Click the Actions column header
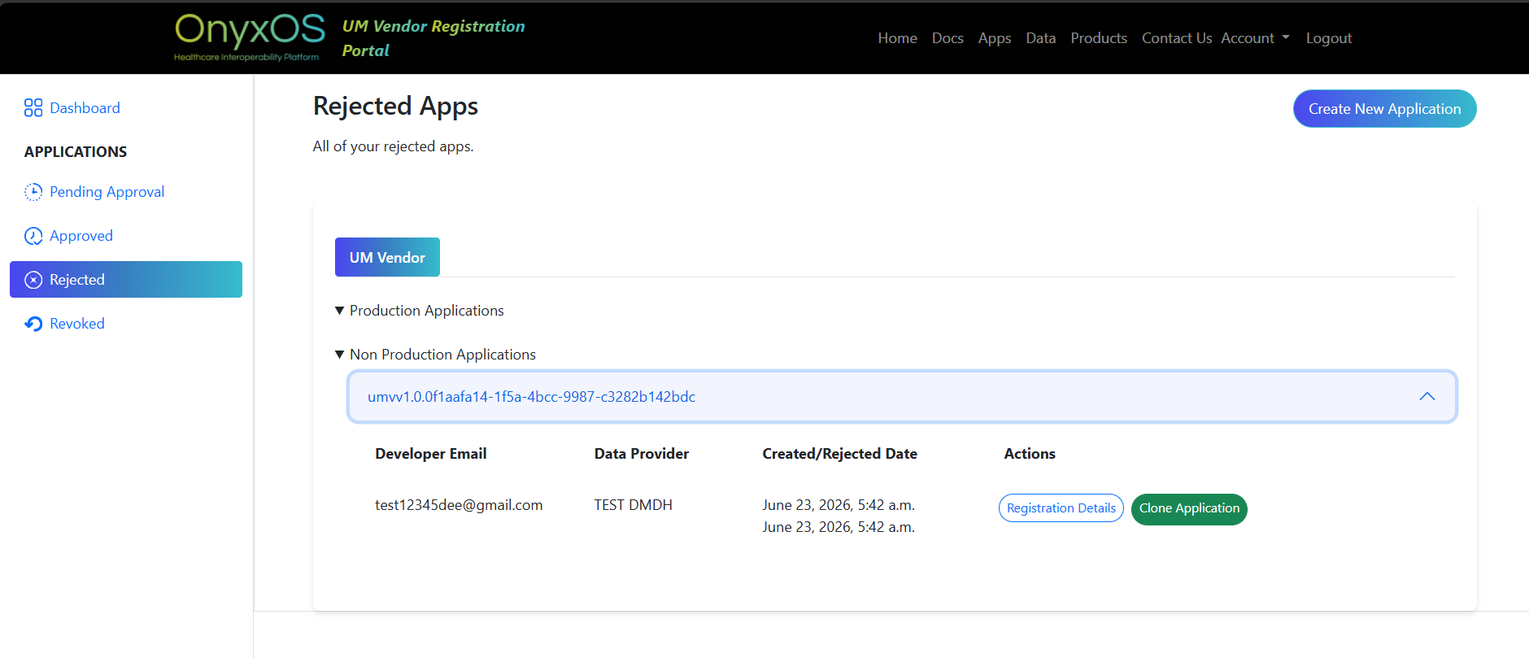Viewport: 1529px width, 658px height. point(1030,454)
